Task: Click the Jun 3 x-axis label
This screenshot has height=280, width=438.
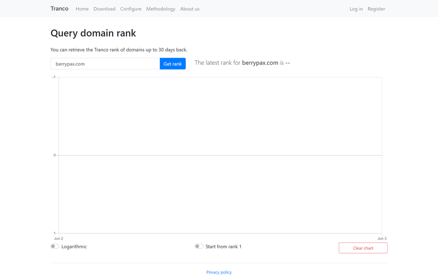Action: click(382, 239)
